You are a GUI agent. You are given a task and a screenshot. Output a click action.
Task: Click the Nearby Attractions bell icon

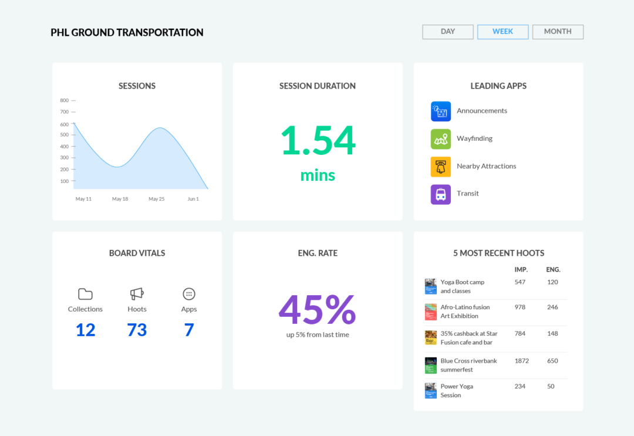coord(441,167)
